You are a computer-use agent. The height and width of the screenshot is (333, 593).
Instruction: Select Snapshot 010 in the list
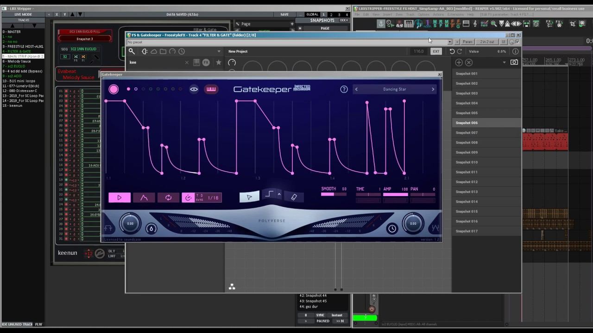486,162
